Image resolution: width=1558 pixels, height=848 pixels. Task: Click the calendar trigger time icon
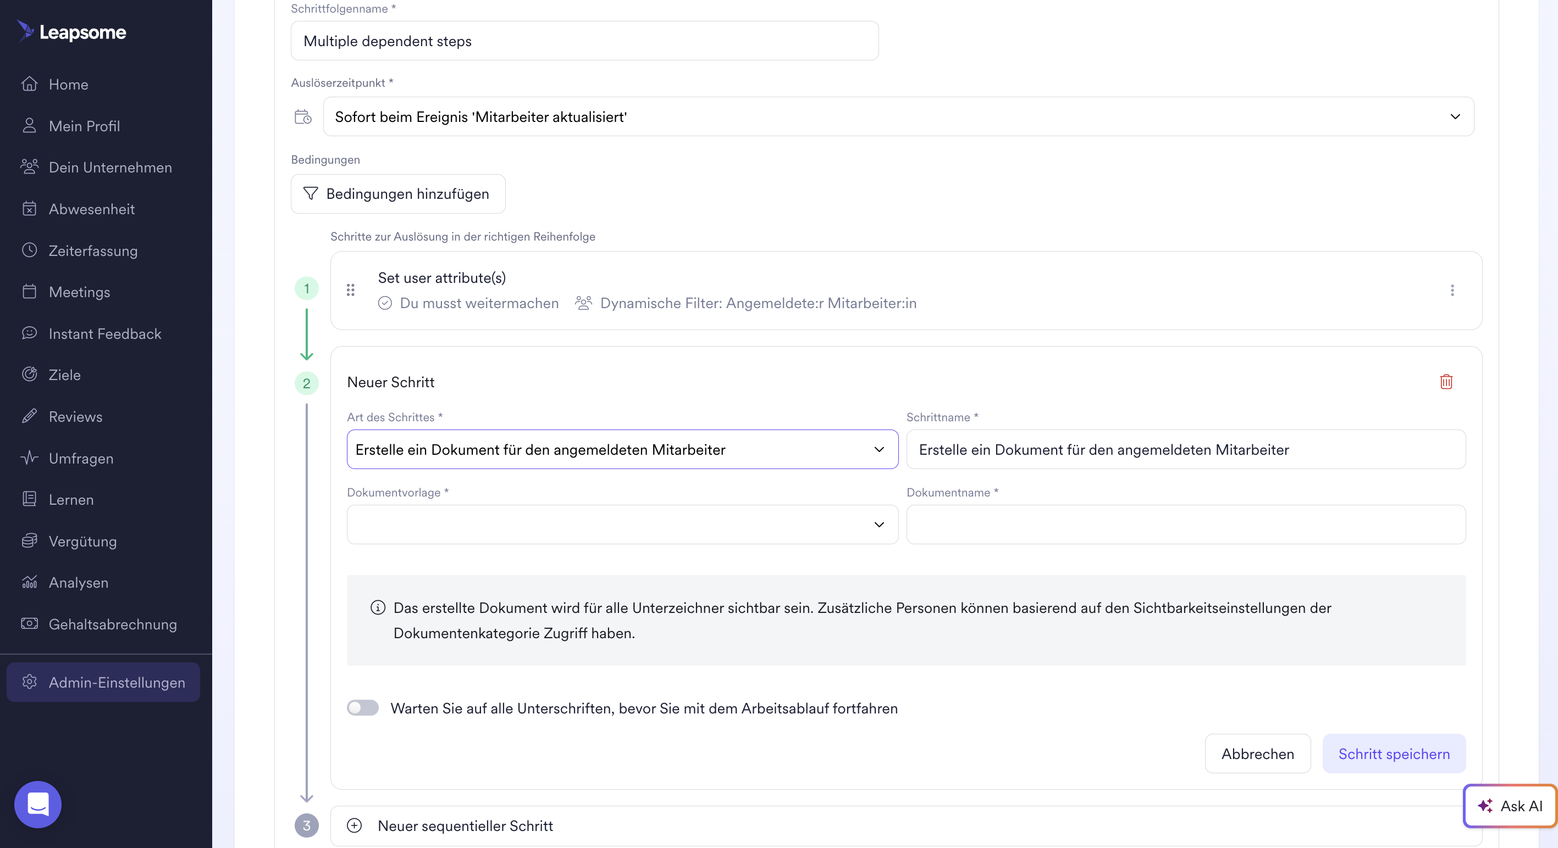tap(302, 116)
